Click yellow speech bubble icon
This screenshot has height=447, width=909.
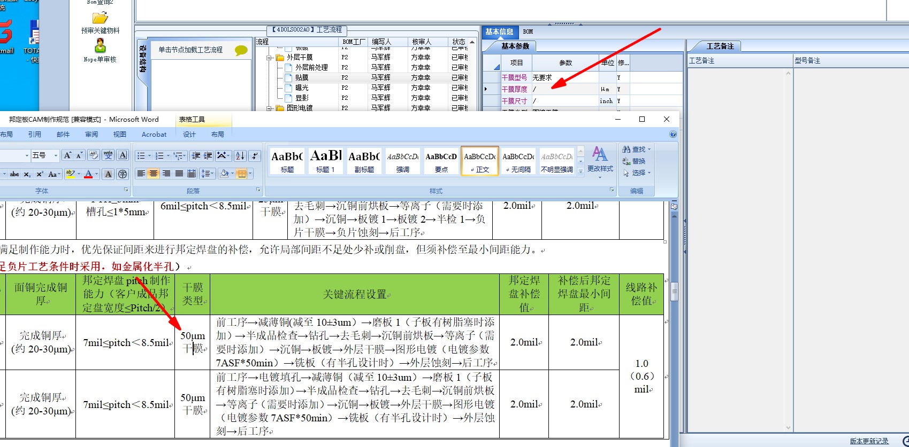241,50
